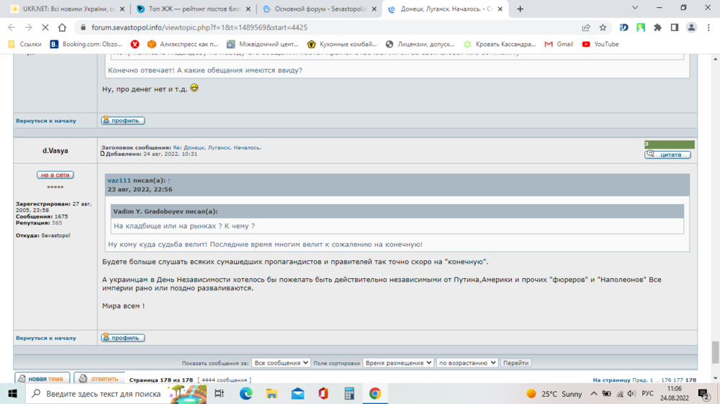Open профиль button of the upper post
Screen dimensions: 720x404
coord(123,121)
